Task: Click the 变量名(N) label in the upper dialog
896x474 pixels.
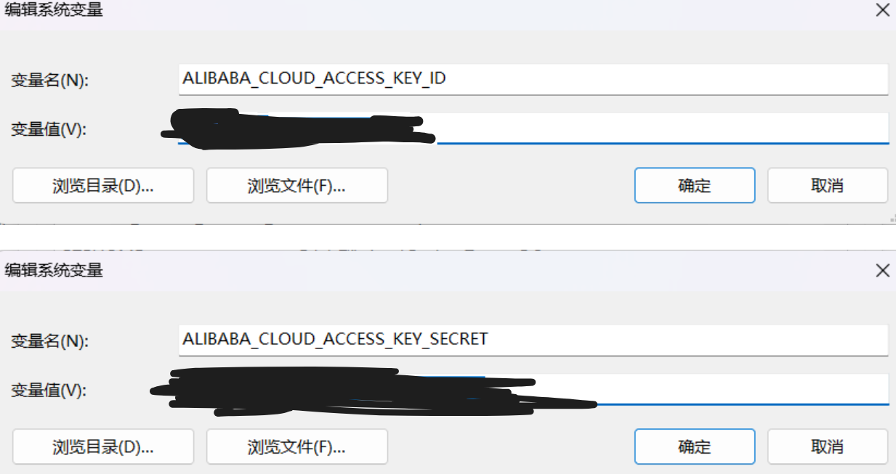Action: point(49,80)
